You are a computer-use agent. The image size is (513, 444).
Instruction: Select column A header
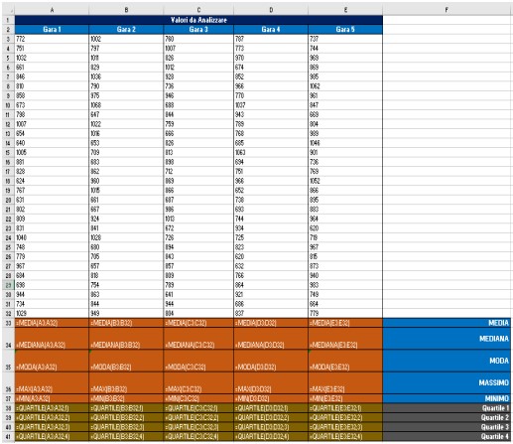52,10
